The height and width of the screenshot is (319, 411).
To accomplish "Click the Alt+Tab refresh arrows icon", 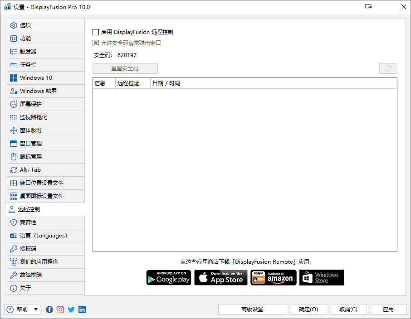I will point(13,170).
